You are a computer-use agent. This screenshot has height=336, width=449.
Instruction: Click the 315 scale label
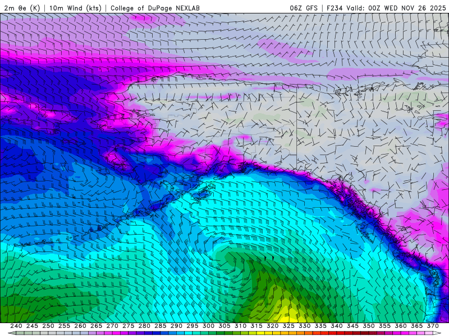256,326
